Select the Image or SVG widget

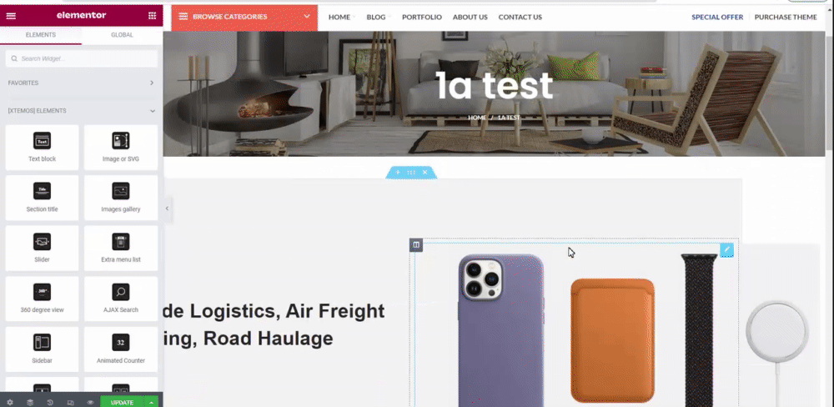click(x=121, y=148)
